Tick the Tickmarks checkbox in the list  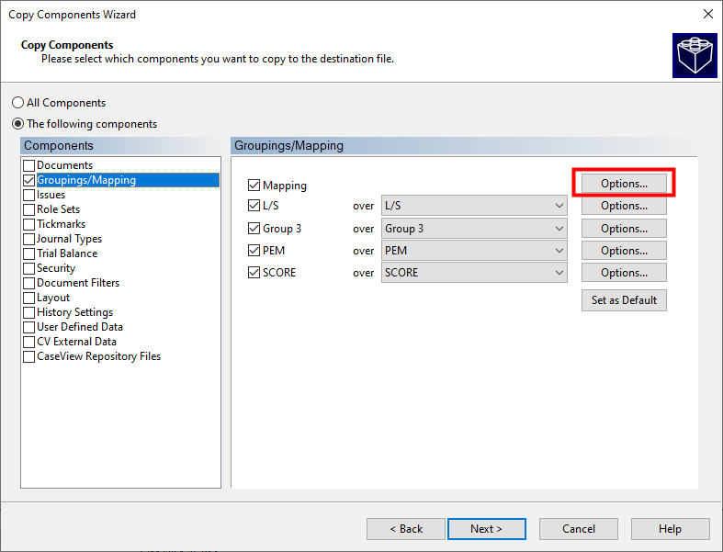coord(29,224)
